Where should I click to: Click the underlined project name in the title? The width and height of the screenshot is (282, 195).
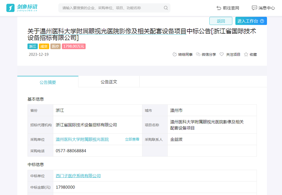click(x=113, y=31)
